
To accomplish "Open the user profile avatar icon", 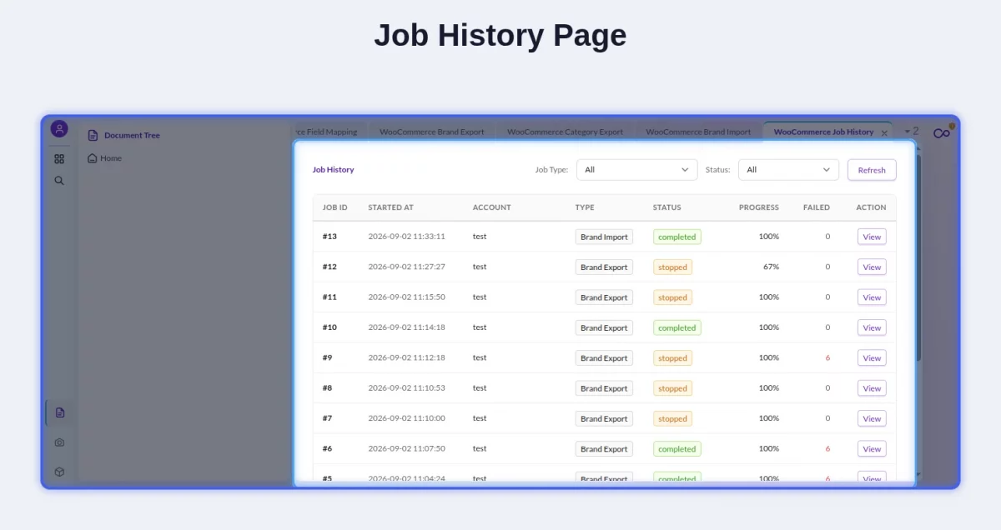I will tap(59, 129).
